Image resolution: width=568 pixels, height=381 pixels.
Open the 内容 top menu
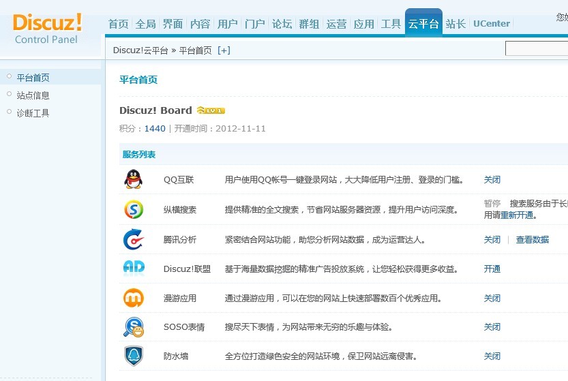(200, 24)
